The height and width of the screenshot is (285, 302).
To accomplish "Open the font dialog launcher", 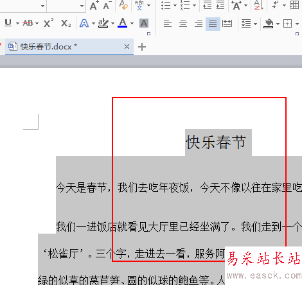I will click(148, 34).
